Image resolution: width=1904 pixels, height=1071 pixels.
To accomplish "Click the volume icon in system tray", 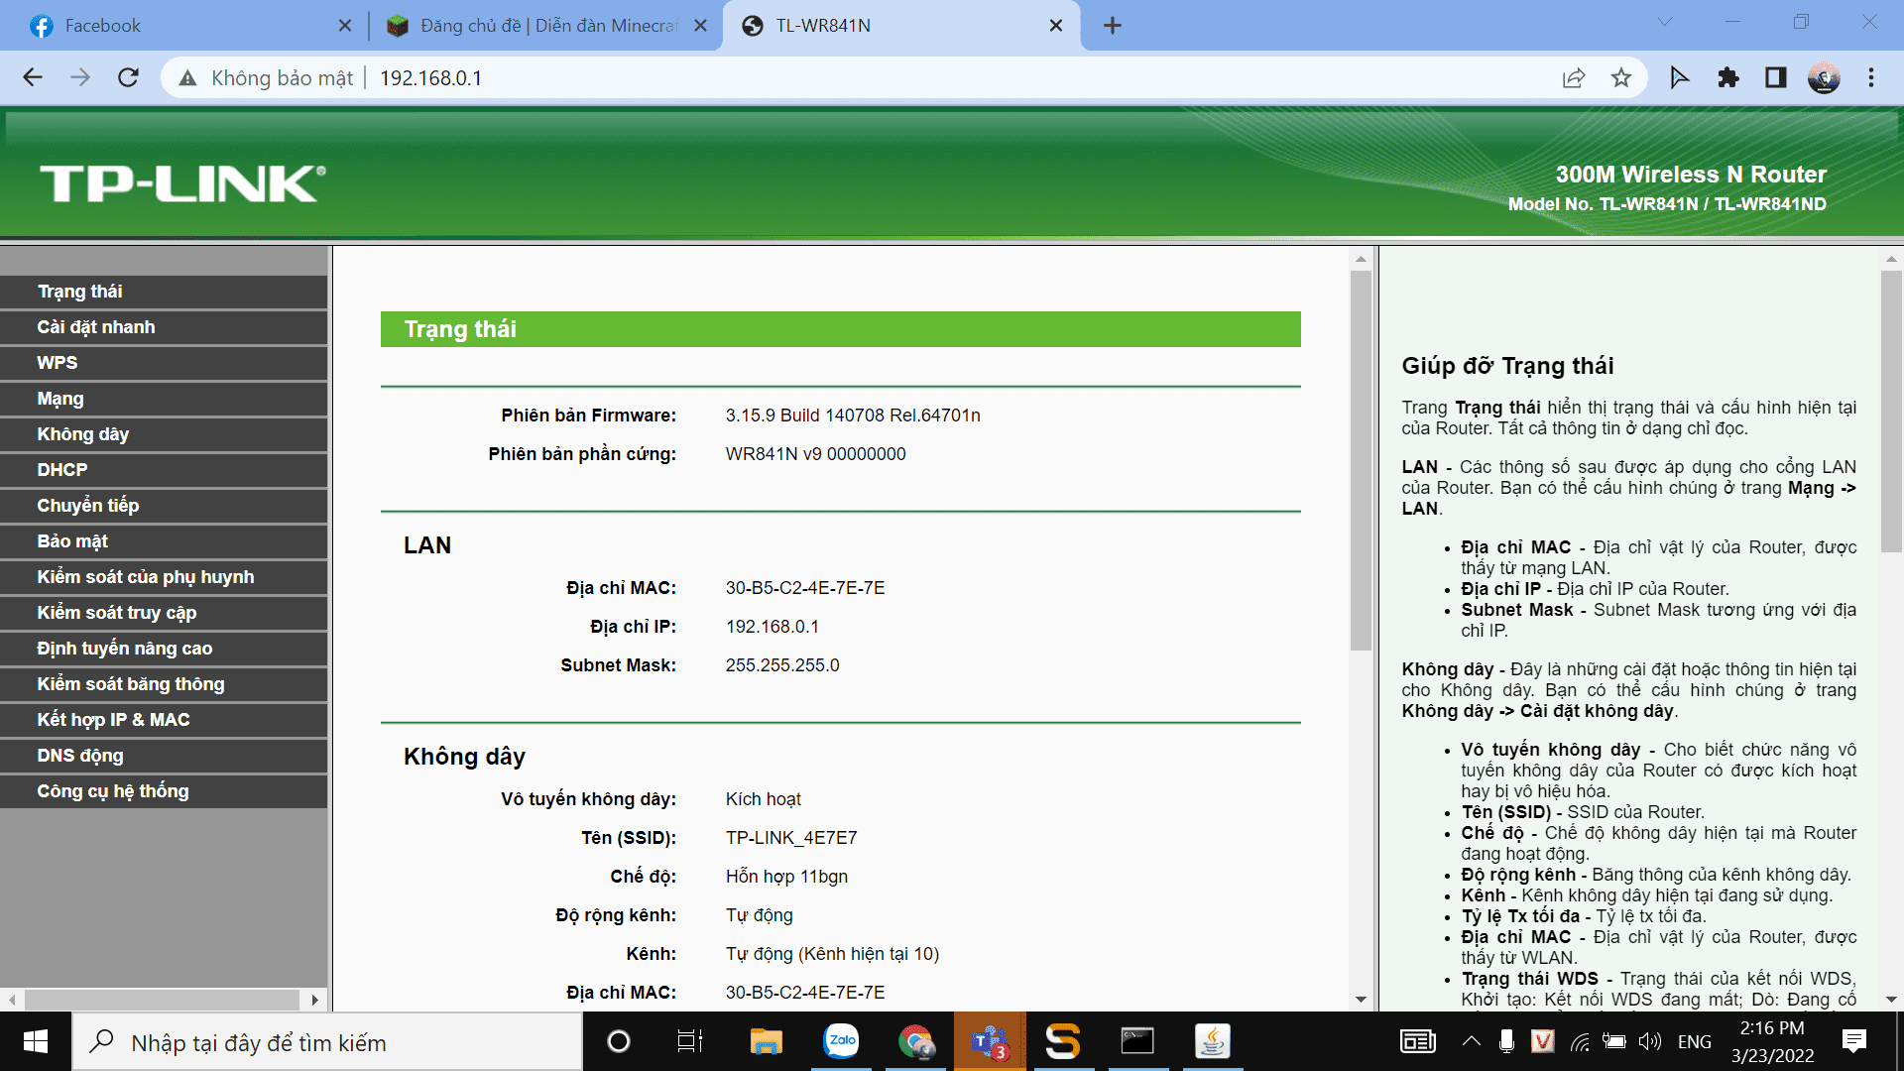I will pyautogui.click(x=1649, y=1041).
